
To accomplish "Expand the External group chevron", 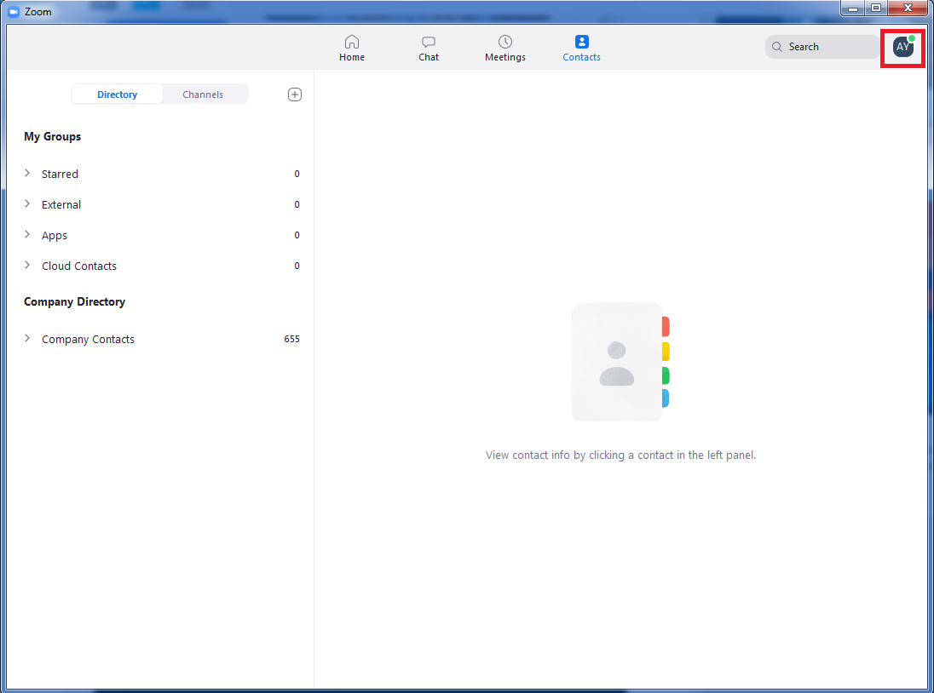I will 27,204.
